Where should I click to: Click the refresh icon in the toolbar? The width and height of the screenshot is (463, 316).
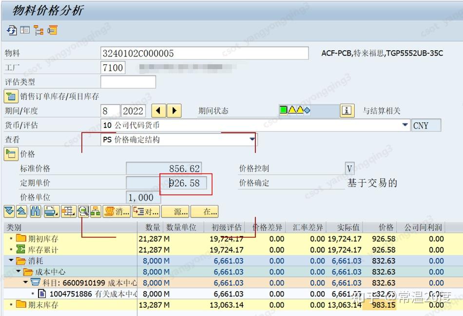[12, 29]
